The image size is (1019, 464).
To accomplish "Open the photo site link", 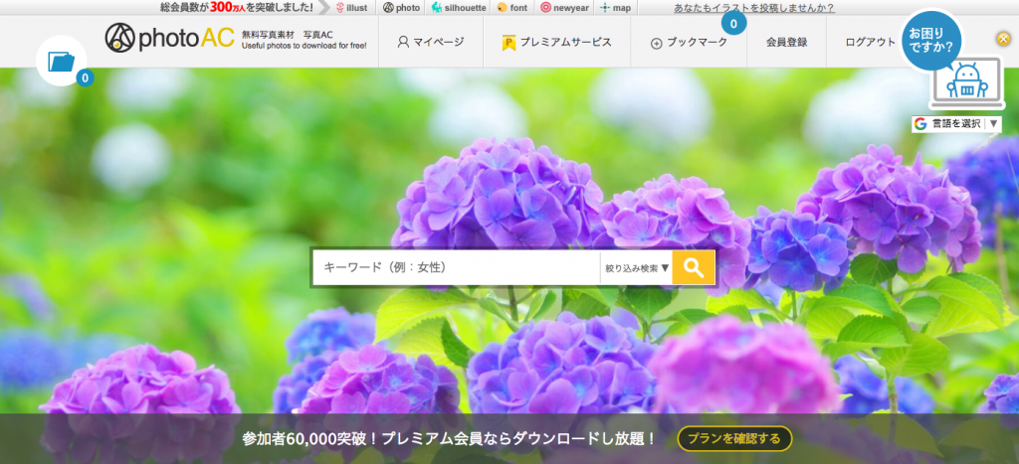I will 401,8.
